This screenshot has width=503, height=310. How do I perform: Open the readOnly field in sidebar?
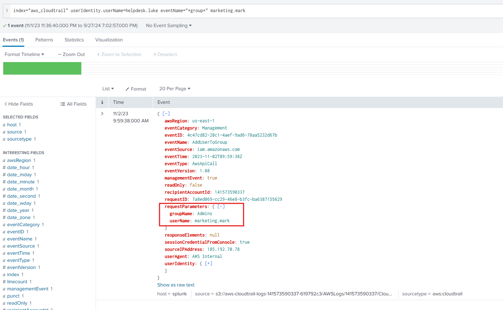[17, 303]
